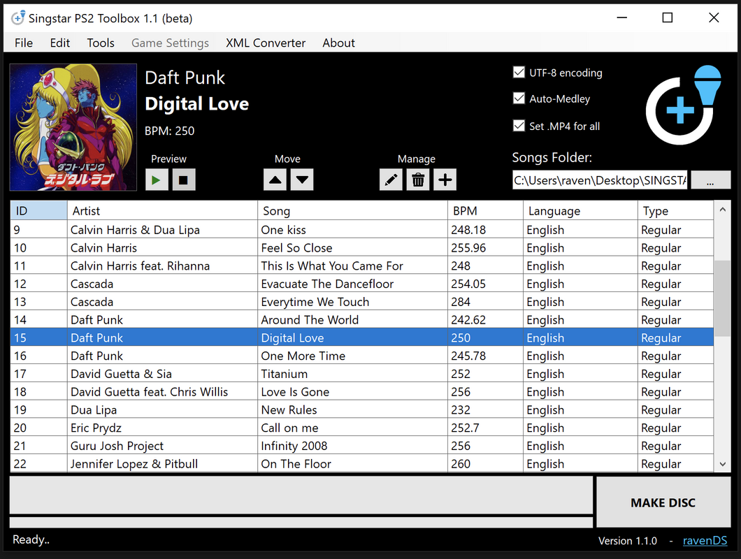Sort by the Type column header
741x559 pixels.
676,211
